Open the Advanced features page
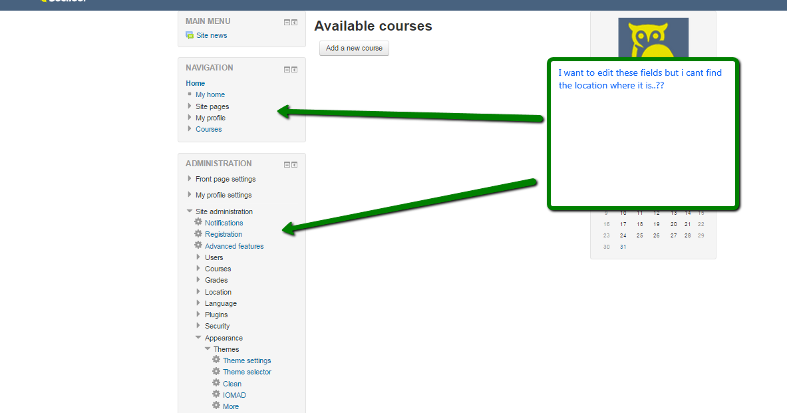Screen dimensions: 787x413 (234, 246)
